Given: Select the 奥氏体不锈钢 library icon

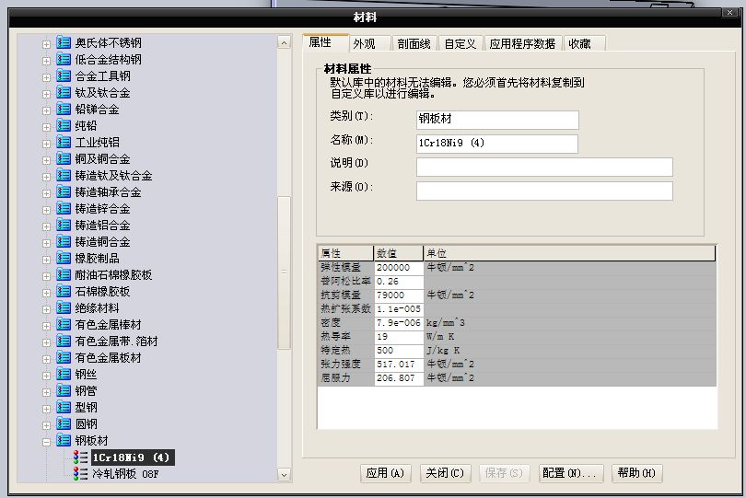Looking at the screenshot, I should tap(64, 43).
